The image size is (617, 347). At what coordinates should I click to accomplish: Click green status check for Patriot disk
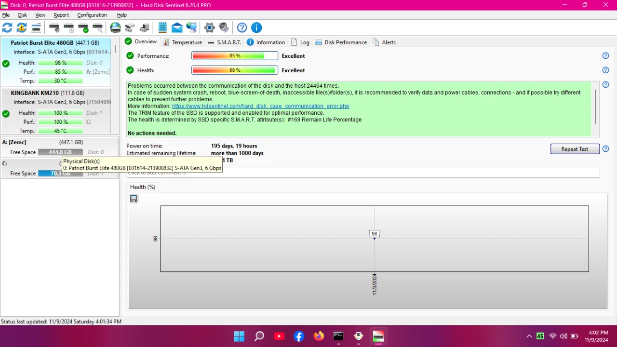click(6, 63)
